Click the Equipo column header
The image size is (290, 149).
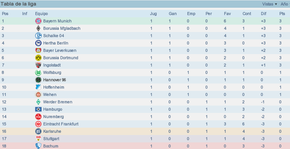(41, 14)
